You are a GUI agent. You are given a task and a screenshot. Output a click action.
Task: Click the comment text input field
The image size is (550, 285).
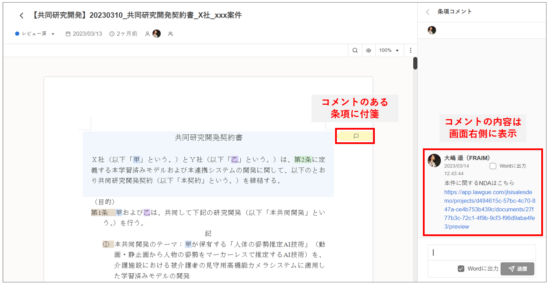click(481, 252)
